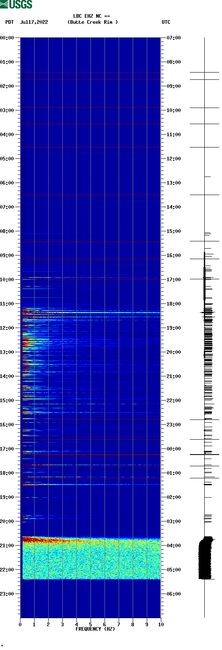Click the PDT '21:00' left-axis label
Screen dimensions: 222x650
[x=7, y=546]
